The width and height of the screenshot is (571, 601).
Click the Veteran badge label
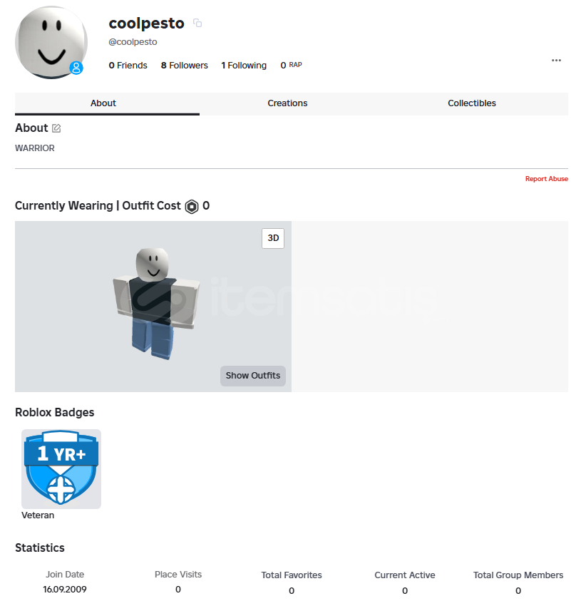38,515
